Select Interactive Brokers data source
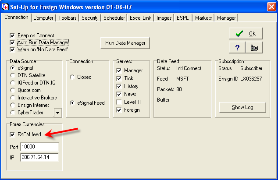278x180 pixels. (x=13, y=98)
